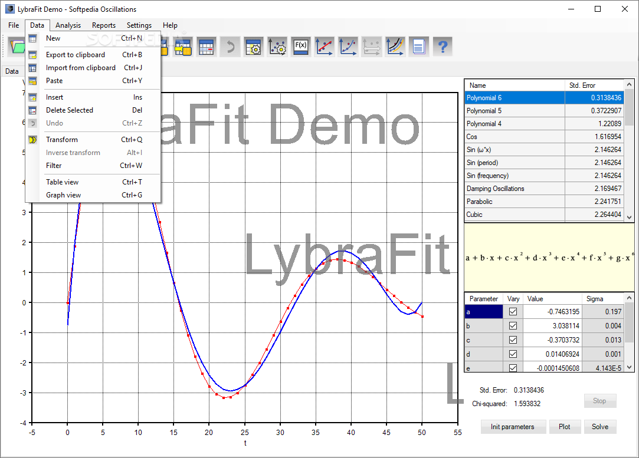This screenshot has height=458, width=639.
Task: Click the paste-into-table toolbar icon
Action: click(x=183, y=47)
